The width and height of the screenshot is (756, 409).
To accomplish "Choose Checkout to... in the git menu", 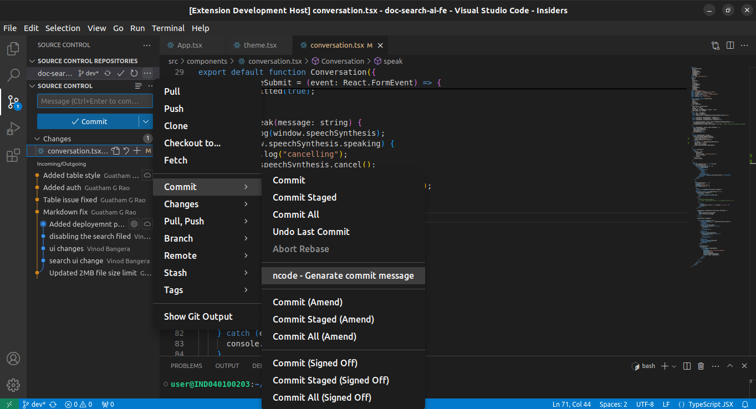I will click(207, 143).
